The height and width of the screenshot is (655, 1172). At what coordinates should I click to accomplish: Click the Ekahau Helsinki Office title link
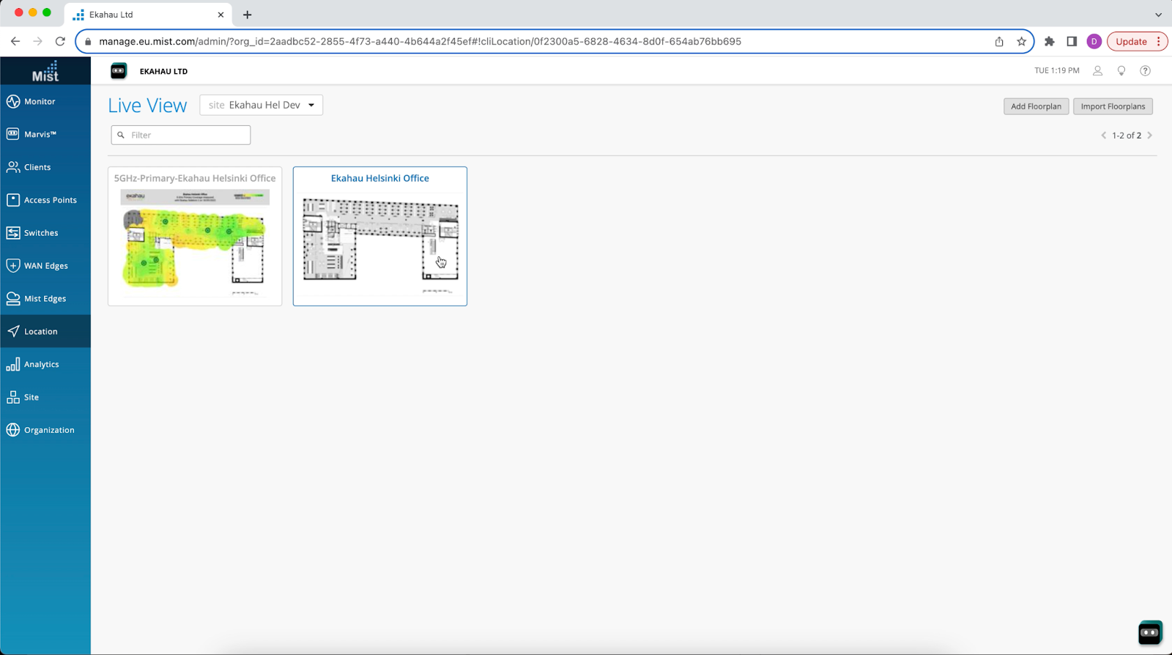tap(380, 178)
